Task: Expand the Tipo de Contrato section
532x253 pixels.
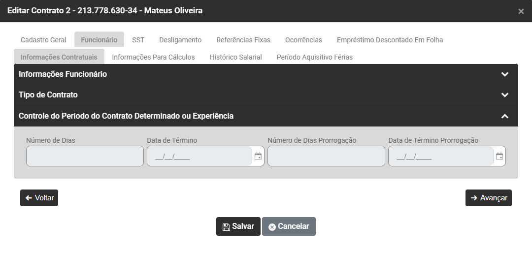Action: coord(504,95)
